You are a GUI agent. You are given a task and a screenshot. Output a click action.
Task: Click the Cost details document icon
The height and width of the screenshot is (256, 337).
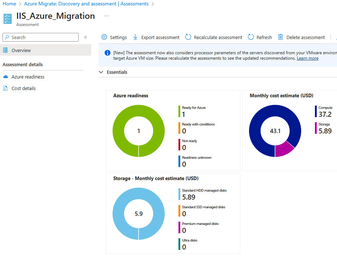point(5,88)
